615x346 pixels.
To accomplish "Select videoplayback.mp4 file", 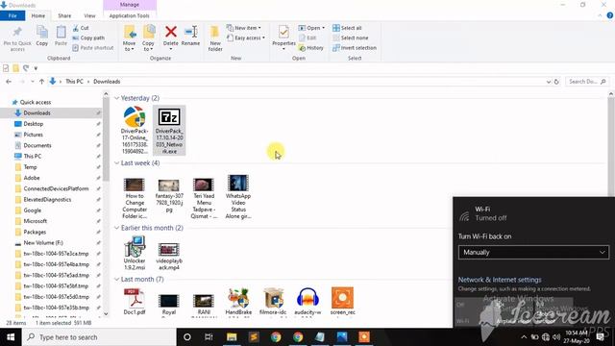I will (x=169, y=256).
